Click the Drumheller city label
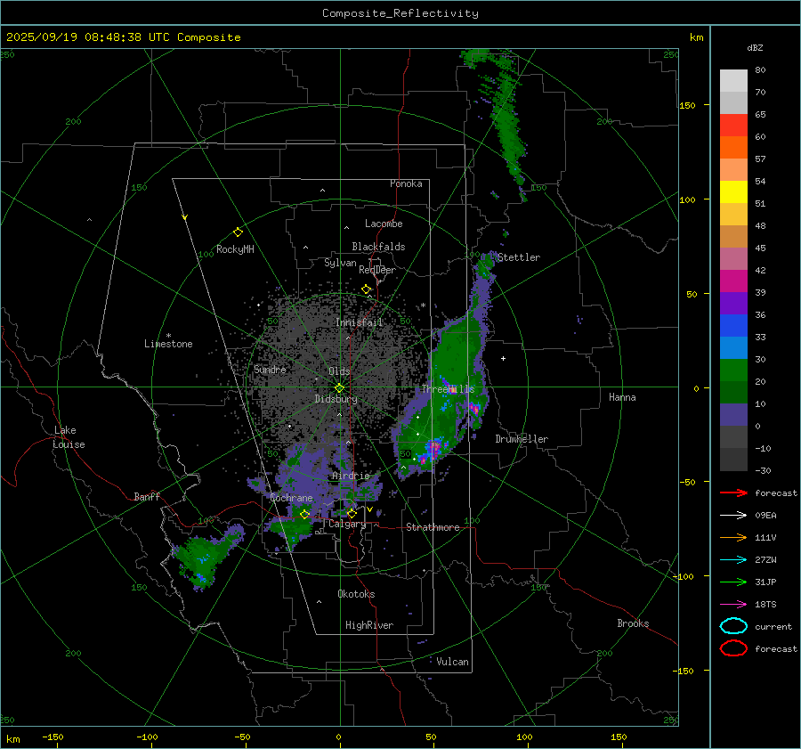 522,439
